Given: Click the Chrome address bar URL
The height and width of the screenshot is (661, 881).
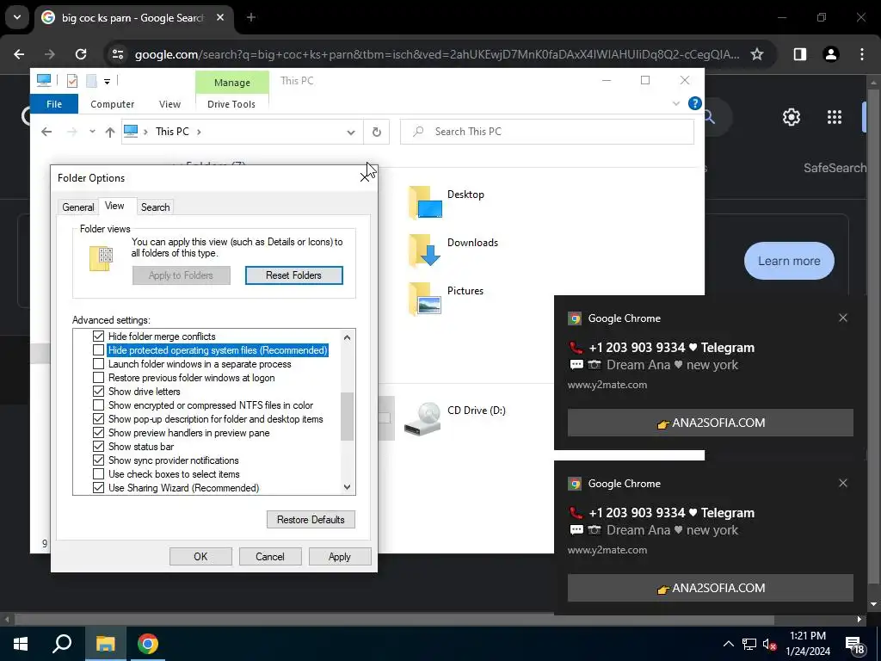Looking at the screenshot, I should pyautogui.click(x=437, y=54).
